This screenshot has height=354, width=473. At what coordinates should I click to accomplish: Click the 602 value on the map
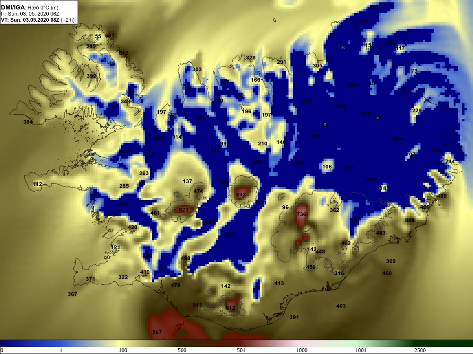click(110, 35)
